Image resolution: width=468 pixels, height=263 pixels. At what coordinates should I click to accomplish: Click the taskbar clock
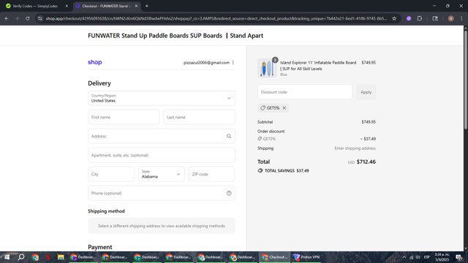point(442,257)
